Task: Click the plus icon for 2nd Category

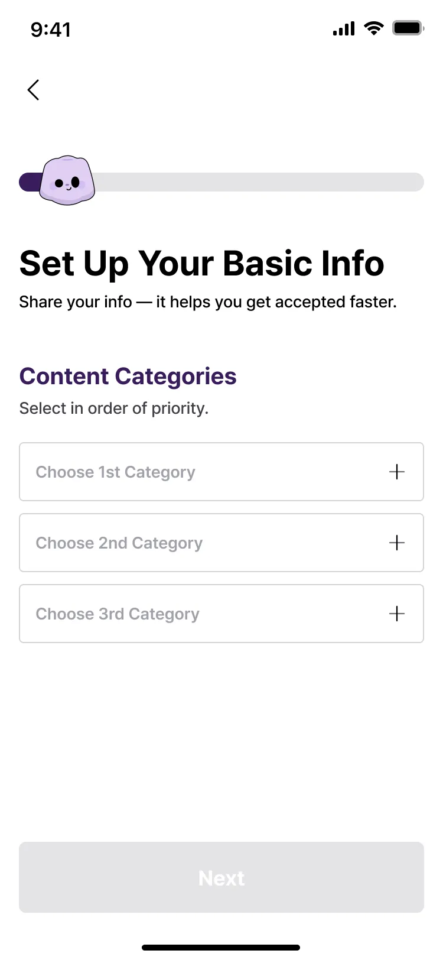Action: [397, 543]
